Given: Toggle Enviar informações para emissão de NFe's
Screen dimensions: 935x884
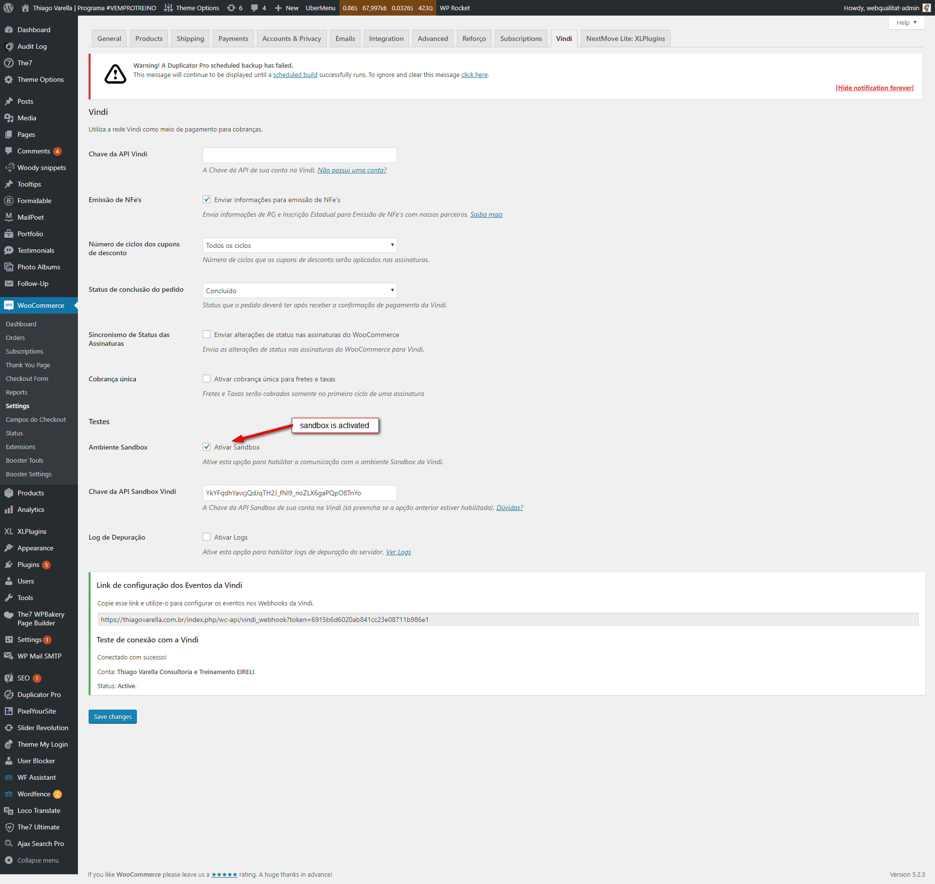Looking at the screenshot, I should (206, 199).
